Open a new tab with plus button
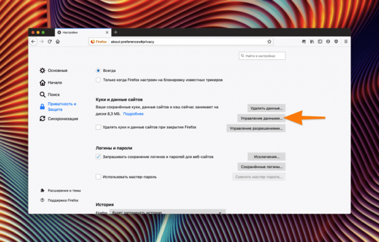379x242 pixels. coord(116,32)
